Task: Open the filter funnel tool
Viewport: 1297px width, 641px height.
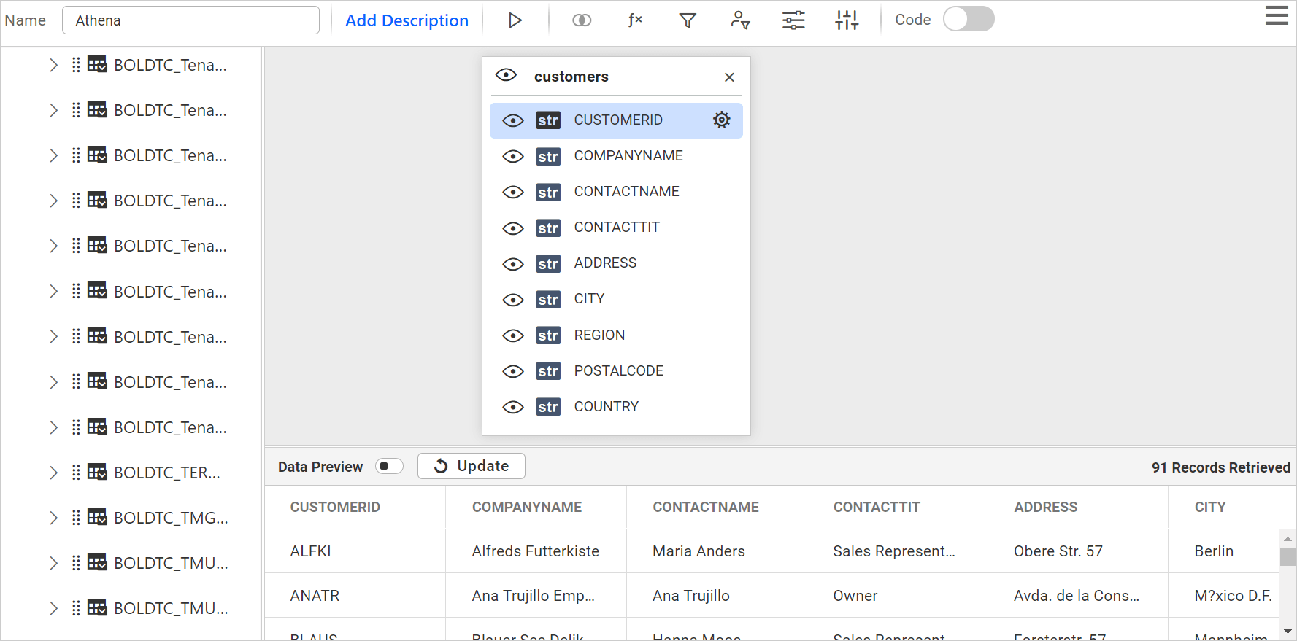Action: click(x=688, y=20)
